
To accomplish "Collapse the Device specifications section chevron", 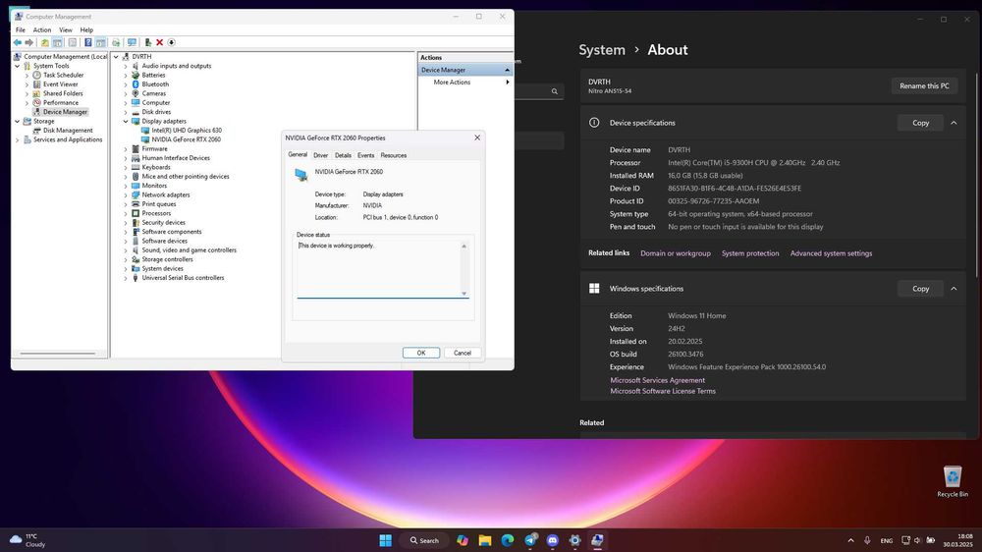I will pos(954,123).
